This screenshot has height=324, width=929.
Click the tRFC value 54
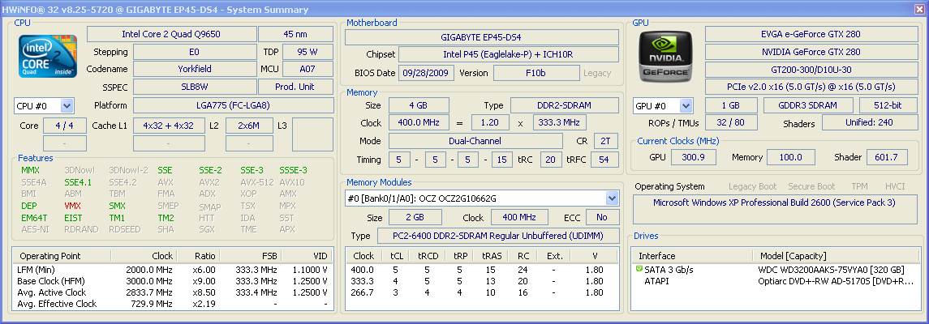(604, 160)
